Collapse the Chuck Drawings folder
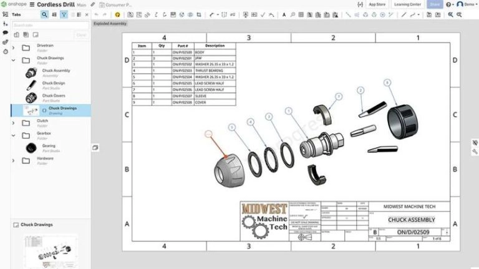This screenshot has height=269, width=479. pos(14,60)
